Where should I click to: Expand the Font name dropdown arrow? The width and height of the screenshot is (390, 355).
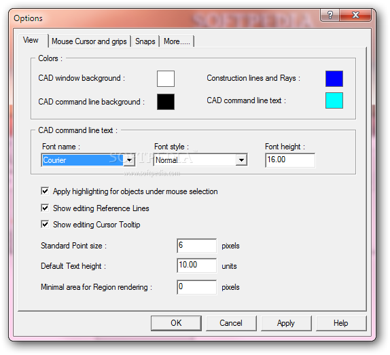[129, 160]
